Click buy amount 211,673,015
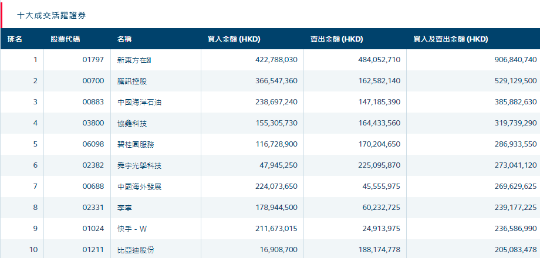The image size is (540, 258). click(276, 229)
